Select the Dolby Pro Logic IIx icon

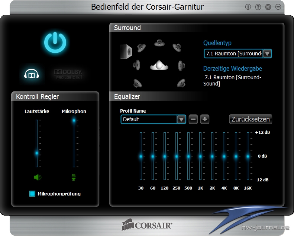68,74
